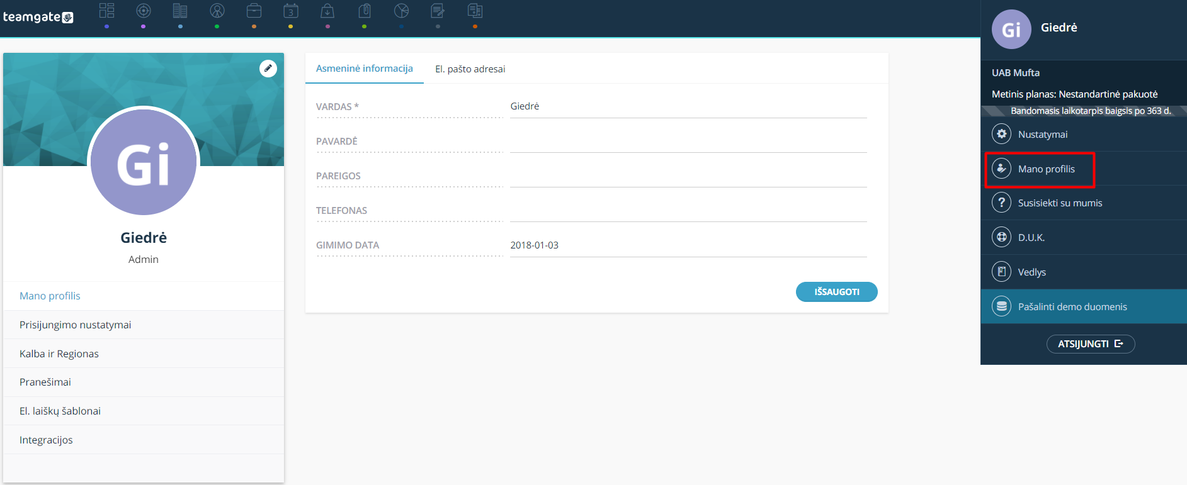Open the note with pencil icon
Screen dimensions: 1187x485
click(x=438, y=11)
